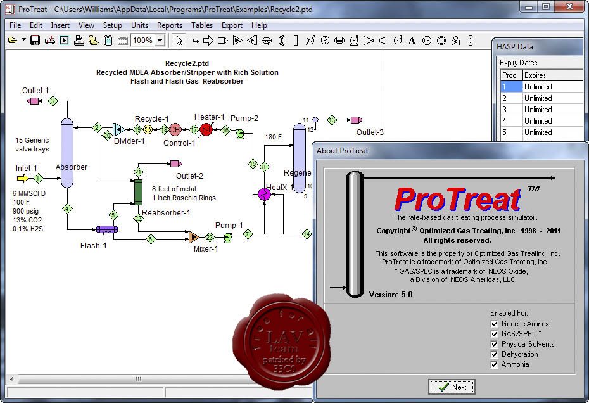
Task: Pick the outlet pentagon block tool
Action: pyautogui.click(x=223, y=40)
